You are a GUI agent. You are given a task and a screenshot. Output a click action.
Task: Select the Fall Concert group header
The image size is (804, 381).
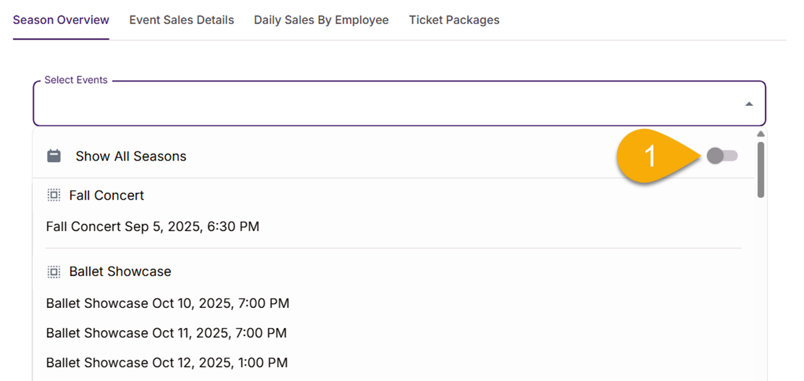(107, 196)
